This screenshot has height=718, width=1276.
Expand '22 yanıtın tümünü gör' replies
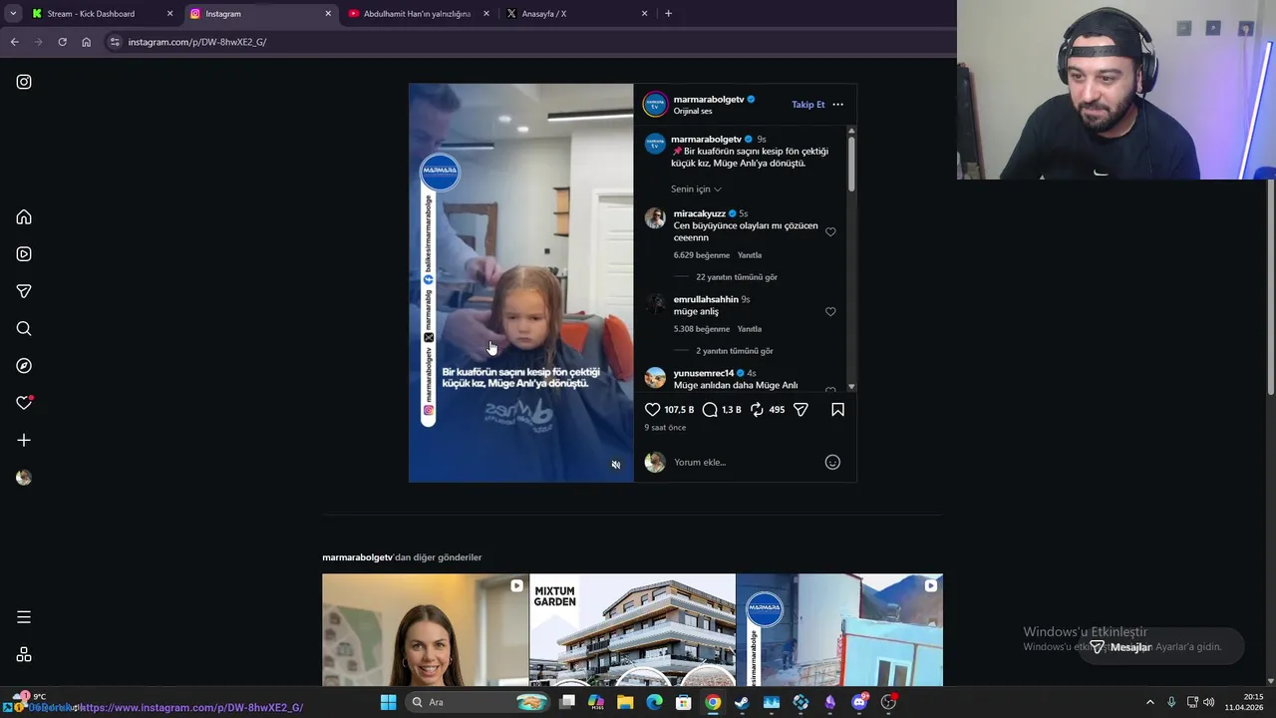[737, 277]
